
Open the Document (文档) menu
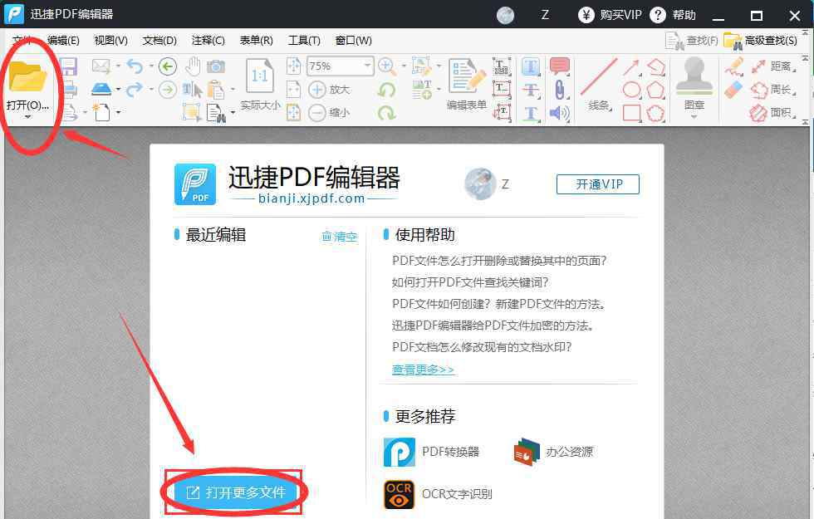click(159, 41)
